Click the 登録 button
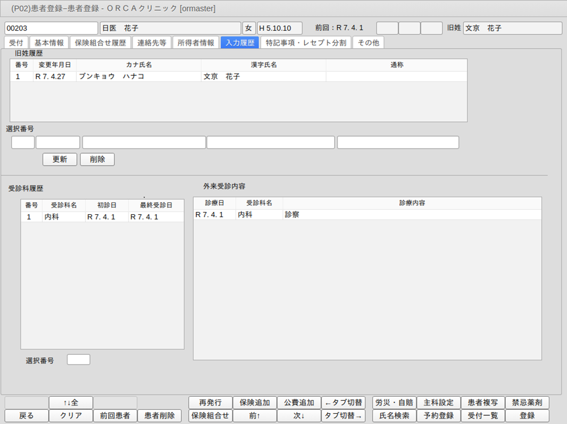The image size is (567, 424). pyautogui.click(x=527, y=415)
